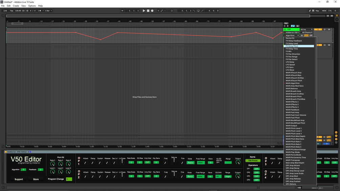Toggle the blue Automation Mode icon

pos(293,26)
